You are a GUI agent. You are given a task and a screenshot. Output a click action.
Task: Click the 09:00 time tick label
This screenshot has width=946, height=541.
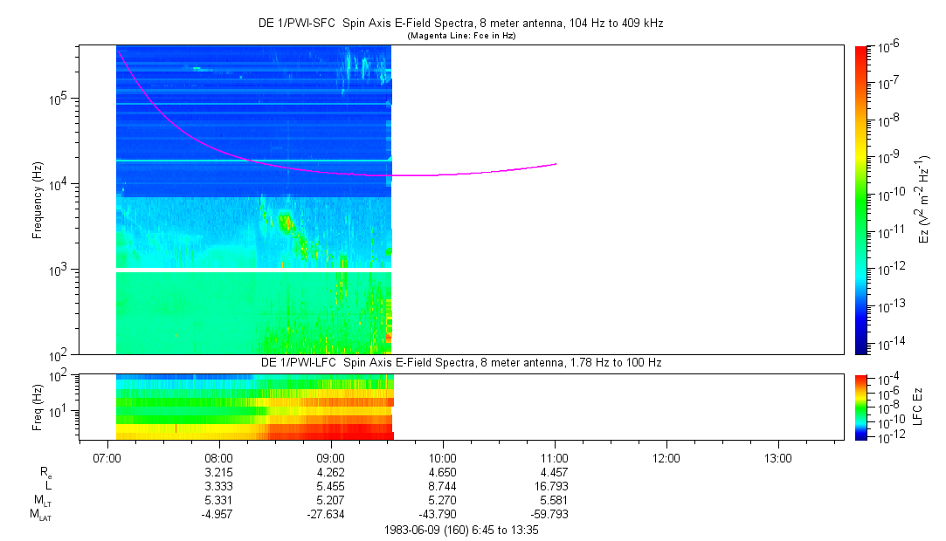pos(330,458)
